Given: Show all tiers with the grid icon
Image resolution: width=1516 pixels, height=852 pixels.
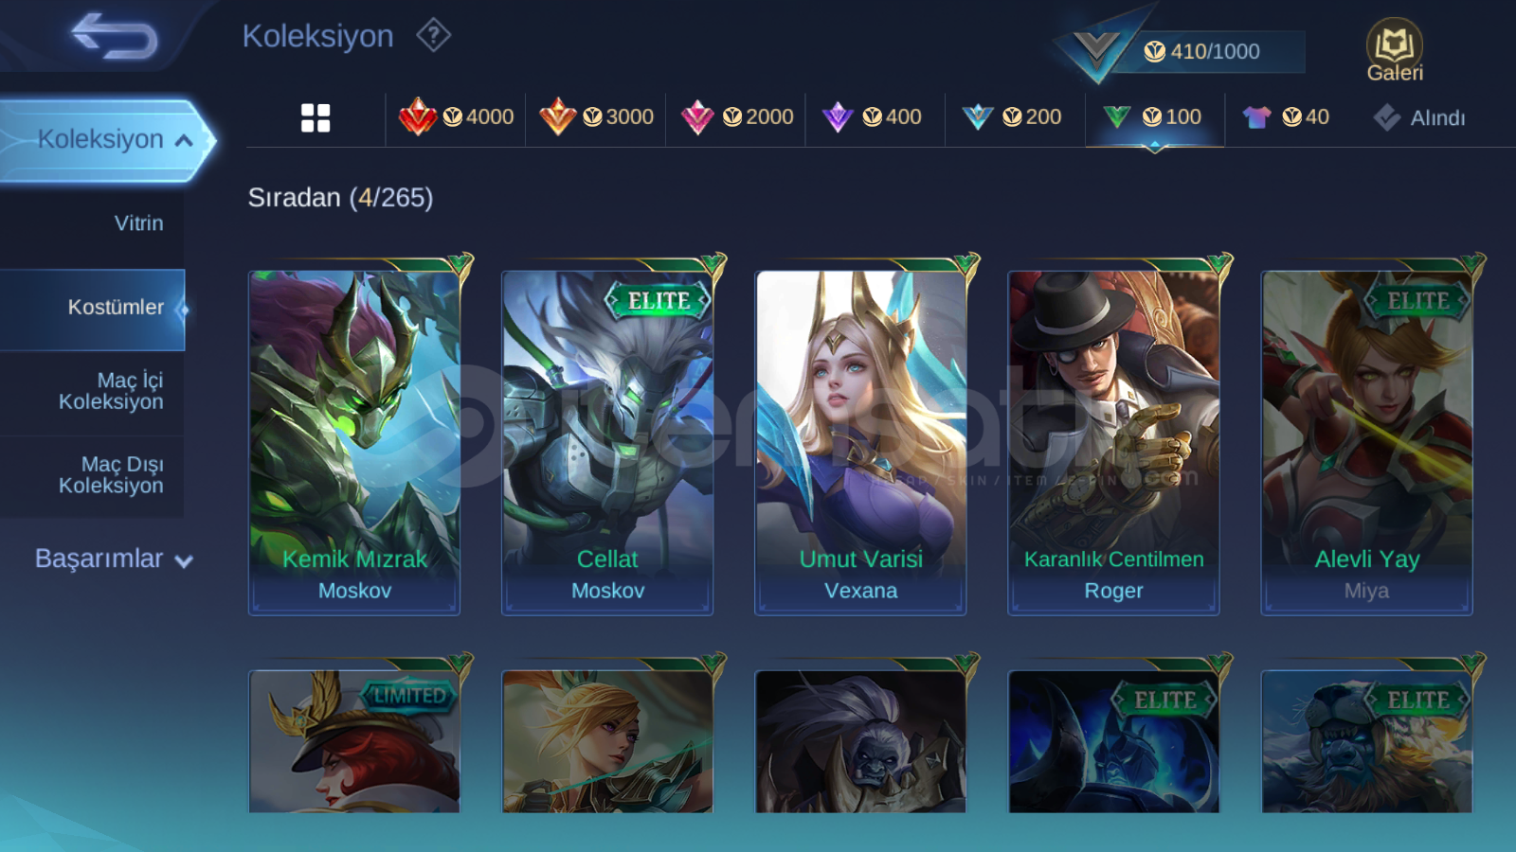Looking at the screenshot, I should pyautogui.click(x=316, y=117).
